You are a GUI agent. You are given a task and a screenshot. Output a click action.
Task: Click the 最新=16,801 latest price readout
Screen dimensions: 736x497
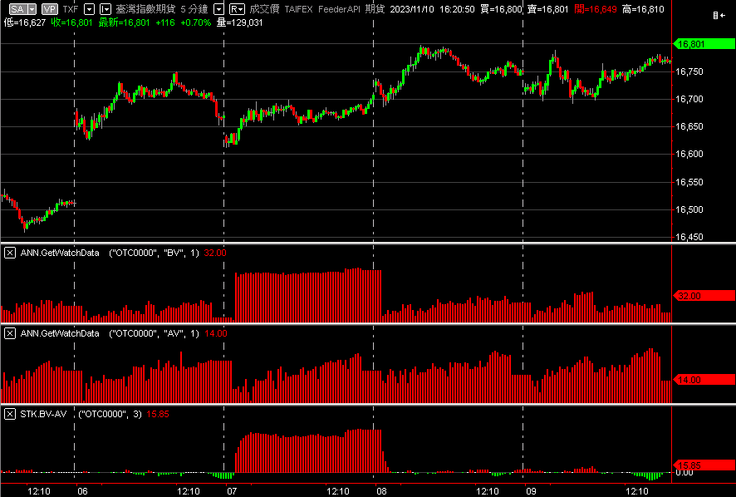click(124, 22)
